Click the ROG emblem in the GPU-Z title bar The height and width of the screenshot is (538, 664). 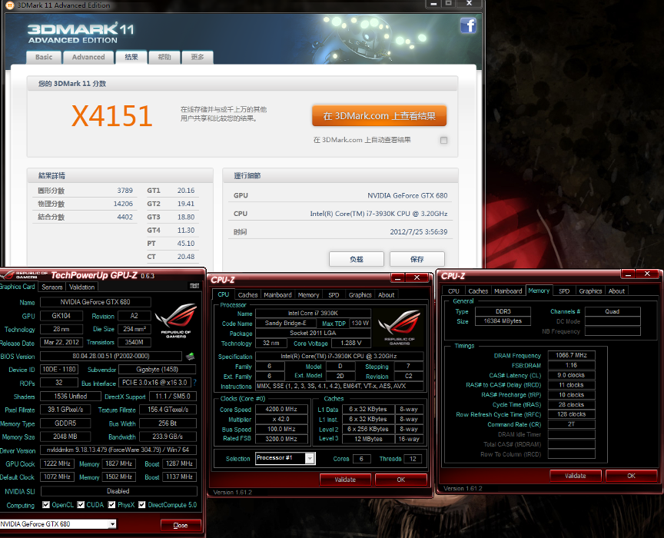[7, 276]
